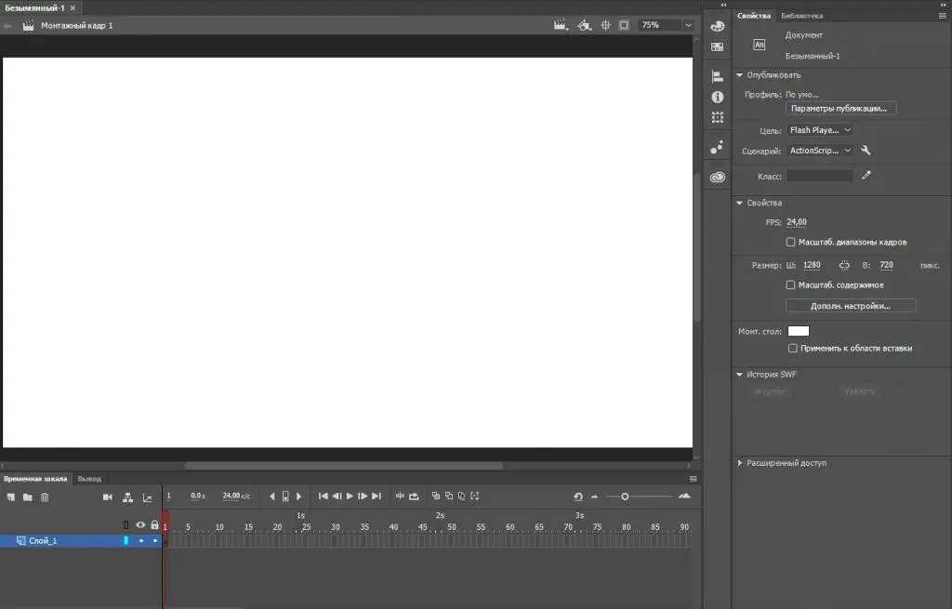The image size is (952, 609).
Task: Click the trash icon to delete layer
Action: point(45,497)
